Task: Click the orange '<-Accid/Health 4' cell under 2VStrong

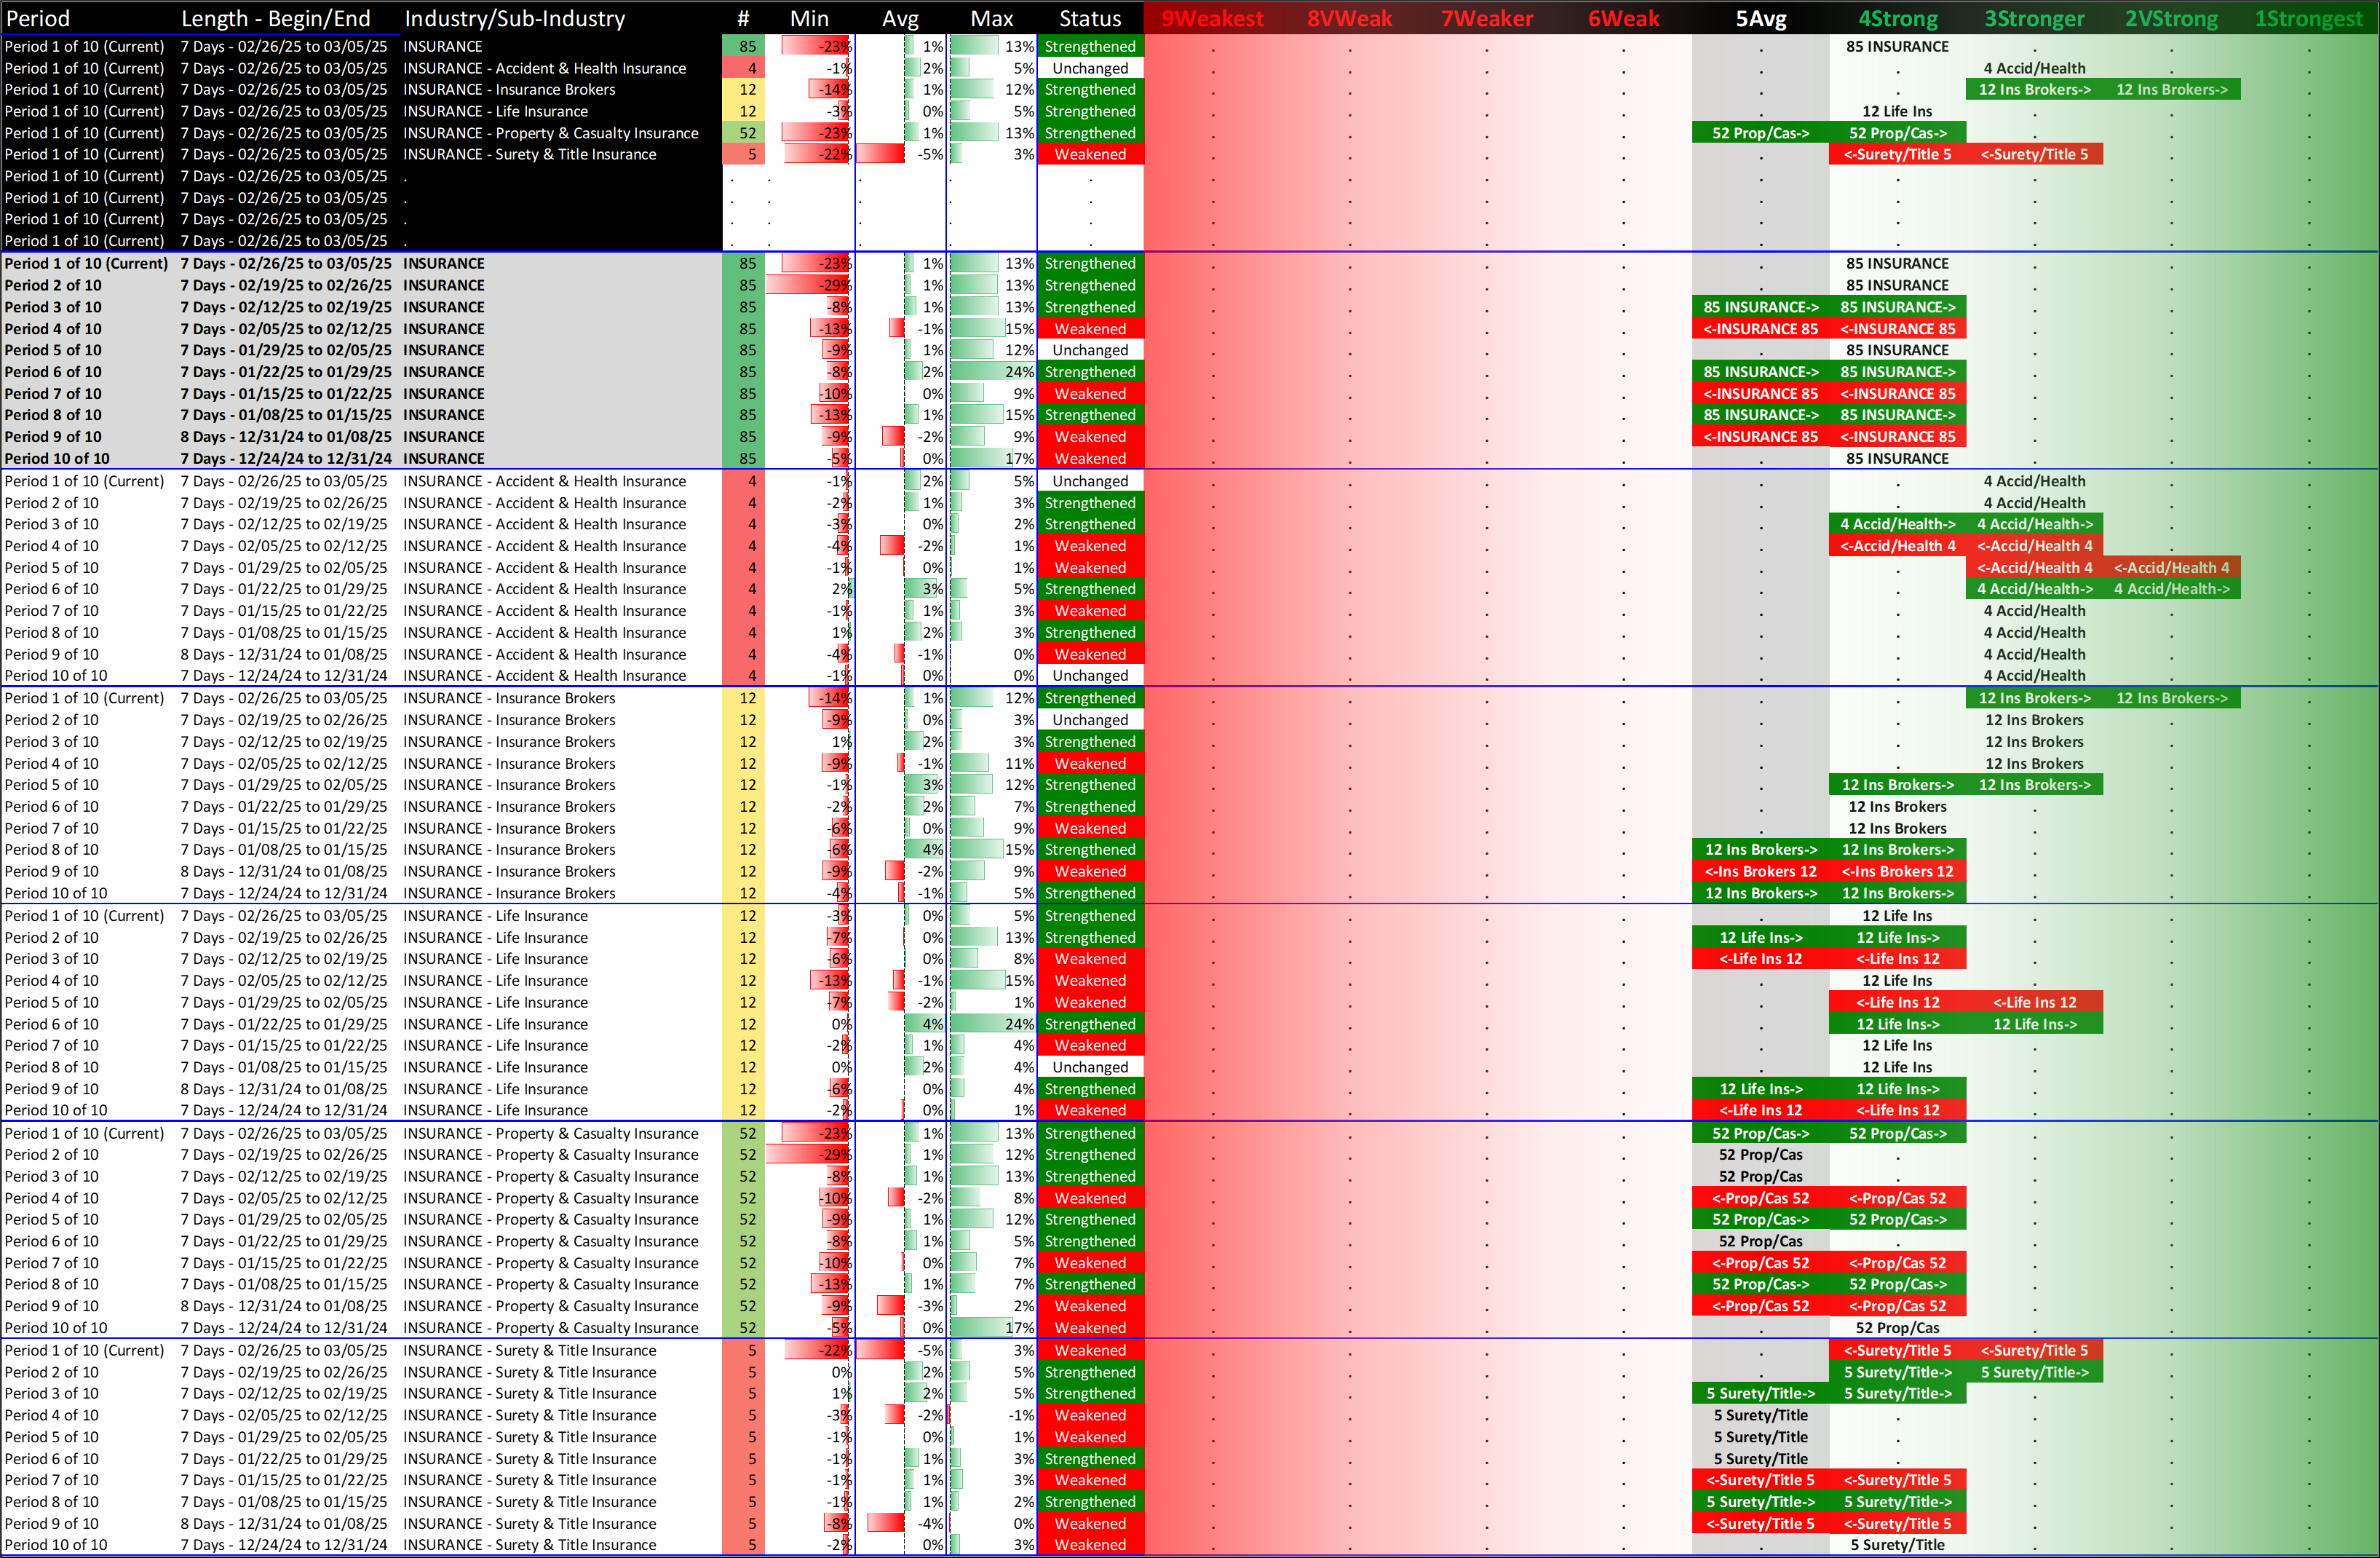Action: click(x=2171, y=568)
